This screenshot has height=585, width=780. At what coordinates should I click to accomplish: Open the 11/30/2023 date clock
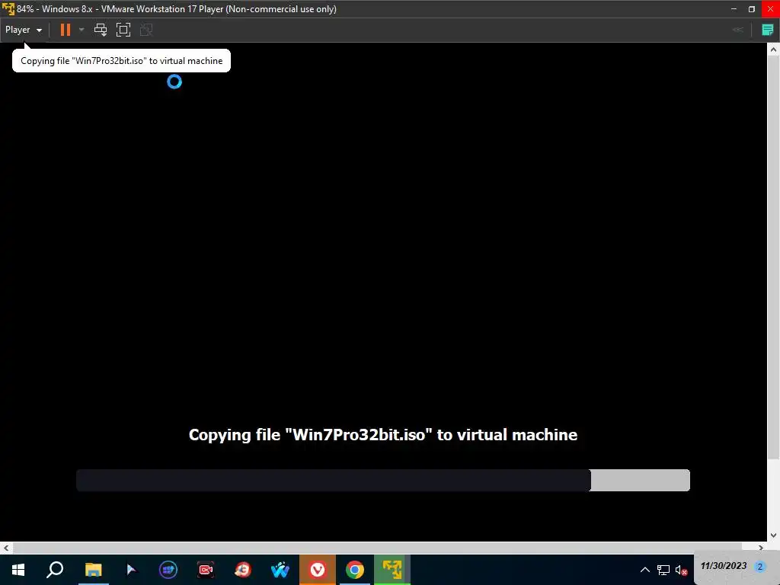pos(724,566)
